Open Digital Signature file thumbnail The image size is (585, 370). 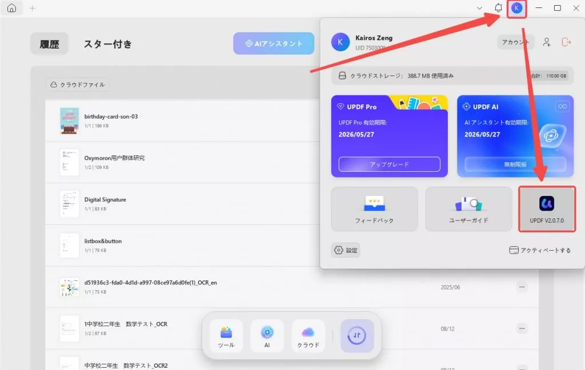point(69,204)
